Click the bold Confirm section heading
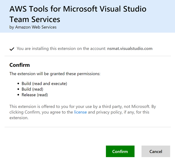The height and width of the screenshot is (165, 175). click(20, 65)
